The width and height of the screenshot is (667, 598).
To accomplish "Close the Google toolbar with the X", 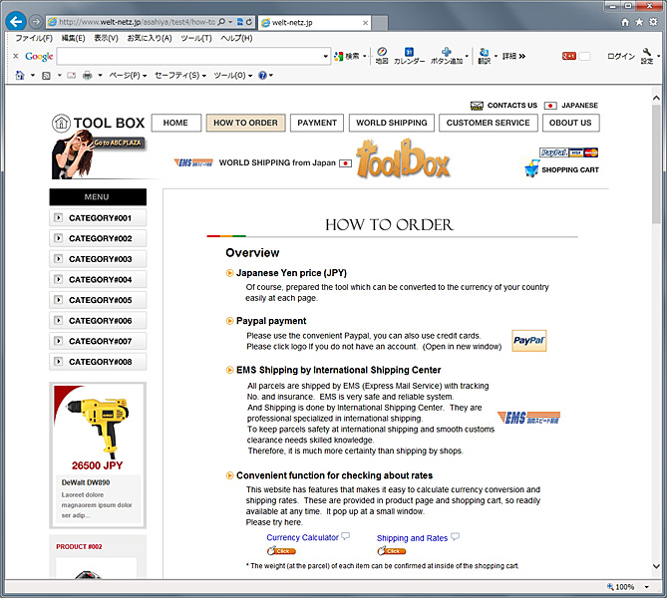I will [16, 56].
